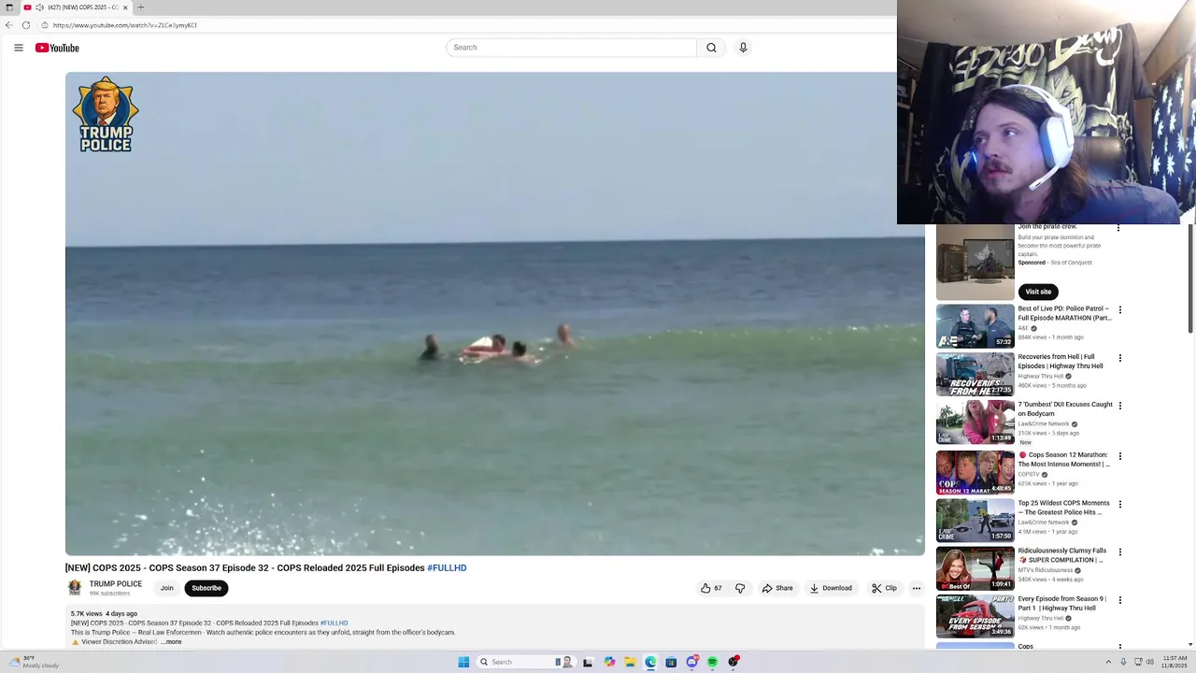The image size is (1196, 673).
Task: Click Visit site on sponsored ad
Action: point(1038,292)
